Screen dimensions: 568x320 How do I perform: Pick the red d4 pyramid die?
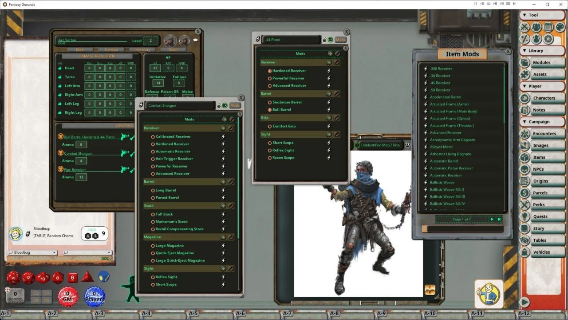(87, 277)
